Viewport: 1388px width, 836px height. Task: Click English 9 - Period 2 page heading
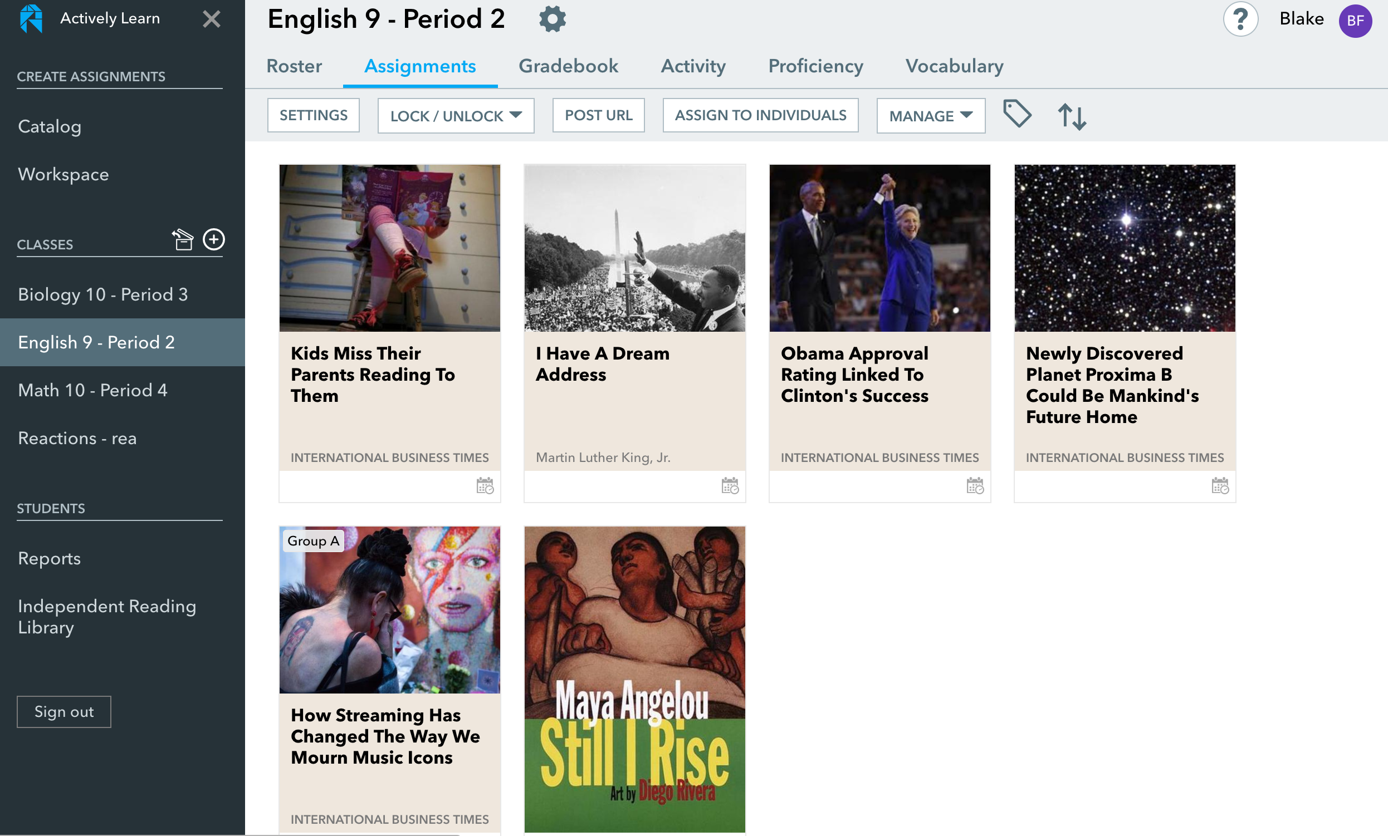pyautogui.click(x=386, y=19)
